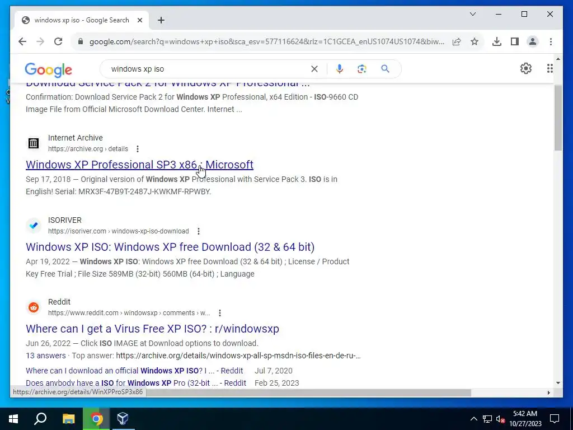Click the muted volume tray icon
The width and height of the screenshot is (573, 430).
[x=500, y=419]
